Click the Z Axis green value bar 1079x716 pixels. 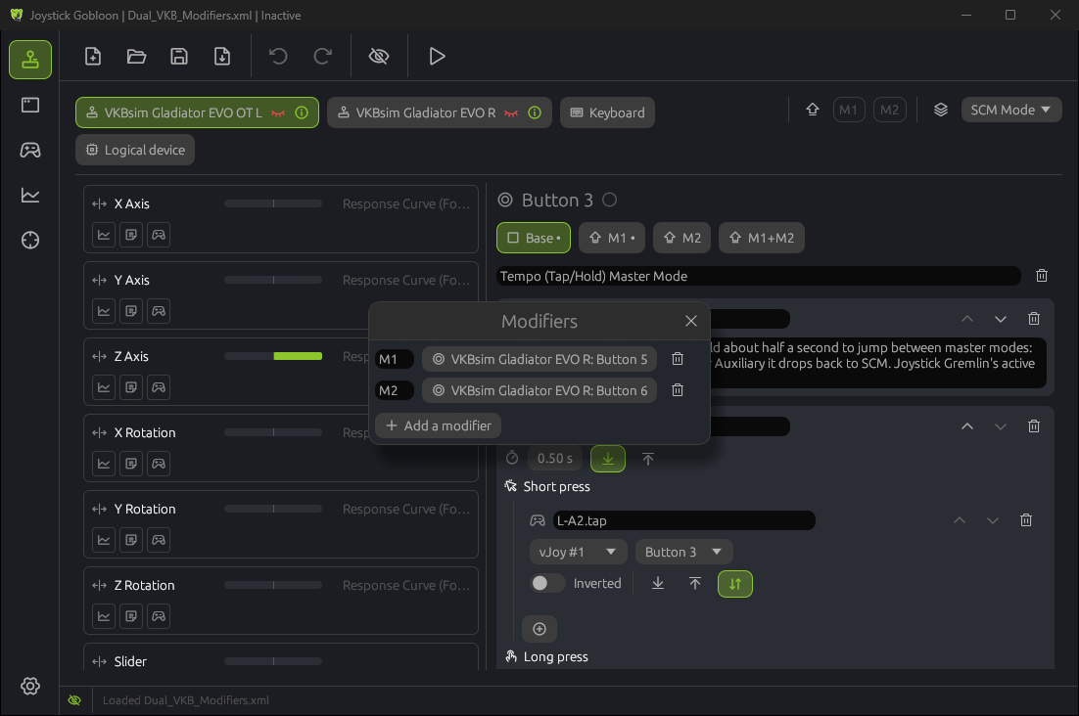(273, 356)
